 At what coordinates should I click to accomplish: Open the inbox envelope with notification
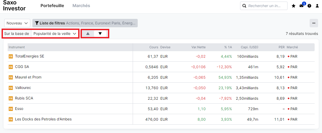[301, 6]
